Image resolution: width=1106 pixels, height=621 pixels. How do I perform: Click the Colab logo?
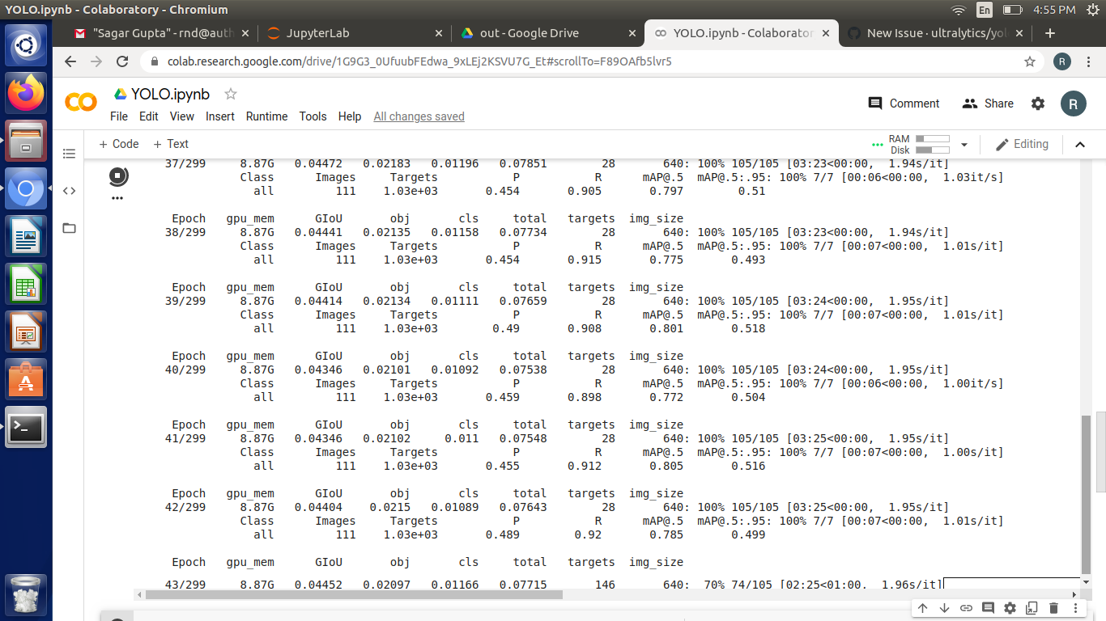[81, 103]
